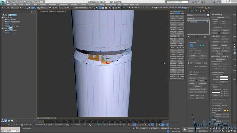Open the Utilities command panel tab

click(208, 11)
